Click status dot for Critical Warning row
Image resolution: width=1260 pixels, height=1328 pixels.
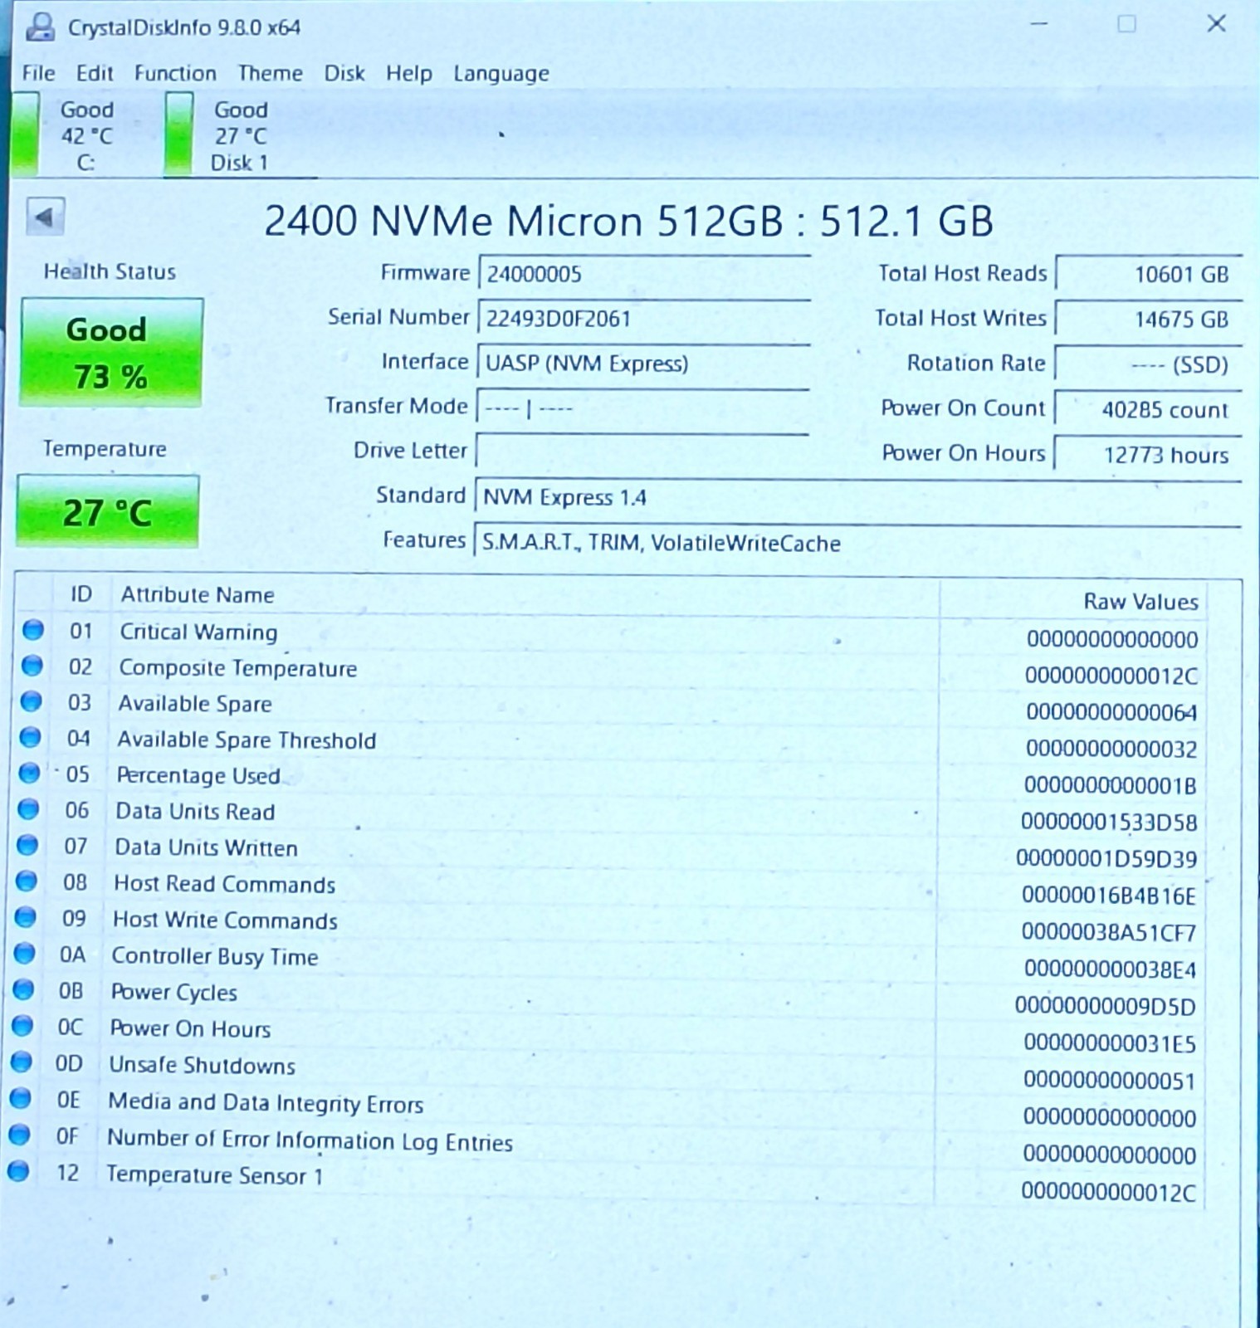click(33, 630)
